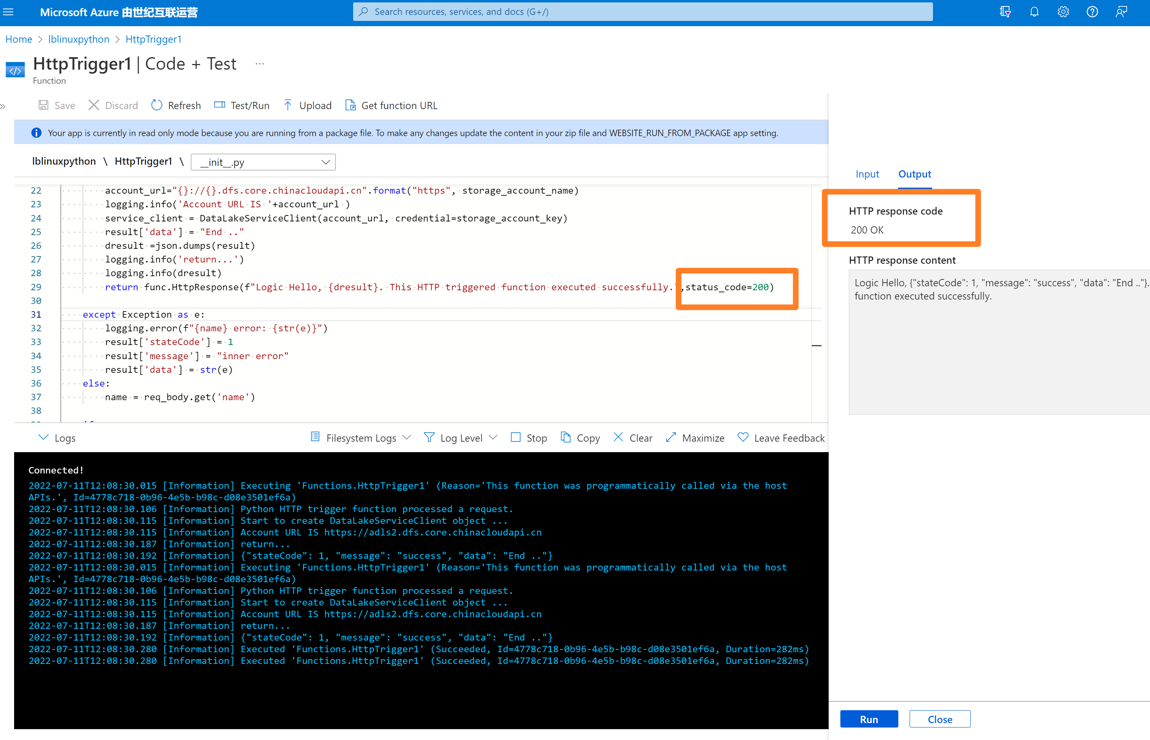Viewport: 1150px width, 740px height.
Task: Click the feedback person icon
Action: tap(1121, 12)
